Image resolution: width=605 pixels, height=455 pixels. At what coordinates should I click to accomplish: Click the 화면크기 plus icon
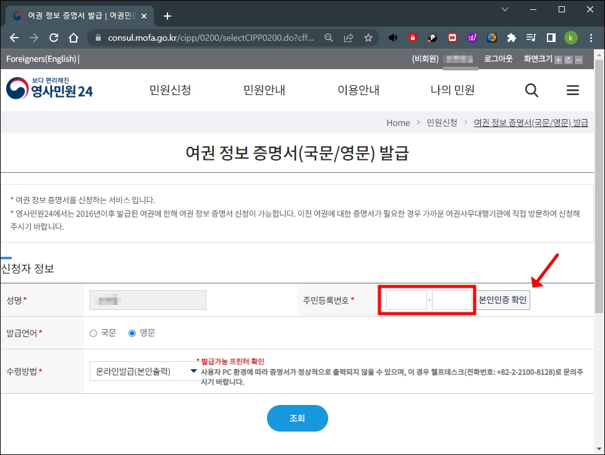559,59
